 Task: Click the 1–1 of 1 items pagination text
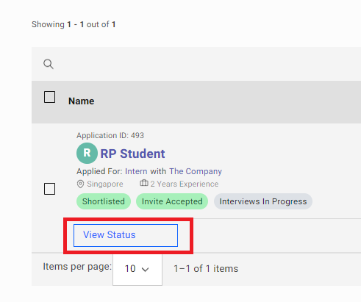point(206,269)
